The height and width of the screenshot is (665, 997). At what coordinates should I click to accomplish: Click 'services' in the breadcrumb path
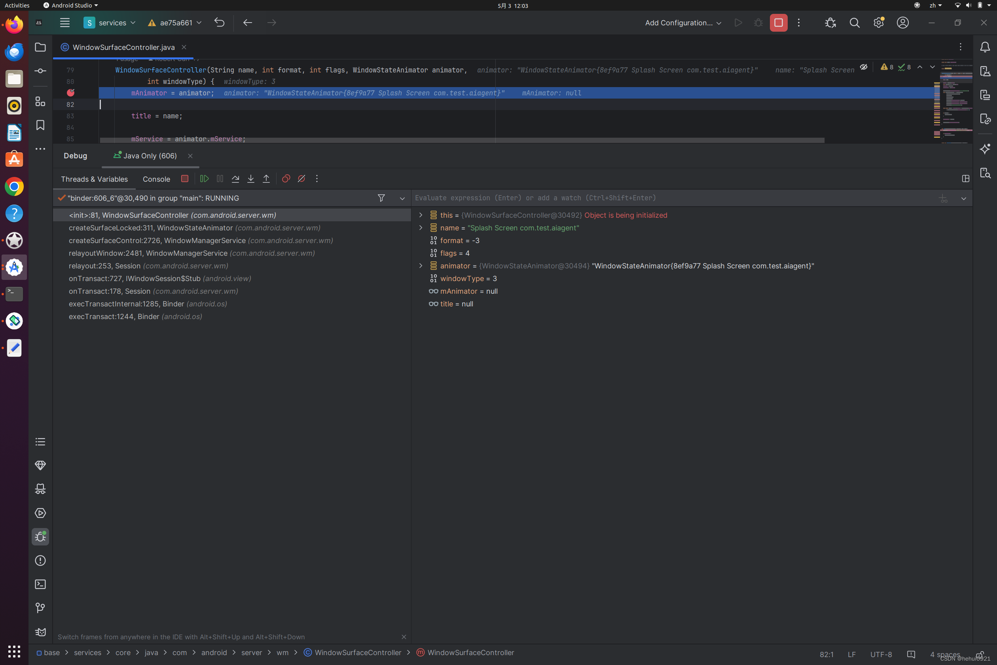87,652
